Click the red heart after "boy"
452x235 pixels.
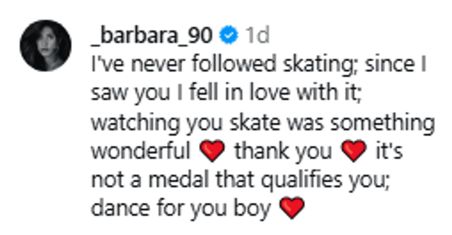click(292, 208)
